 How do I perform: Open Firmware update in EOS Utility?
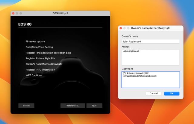tap(35, 41)
